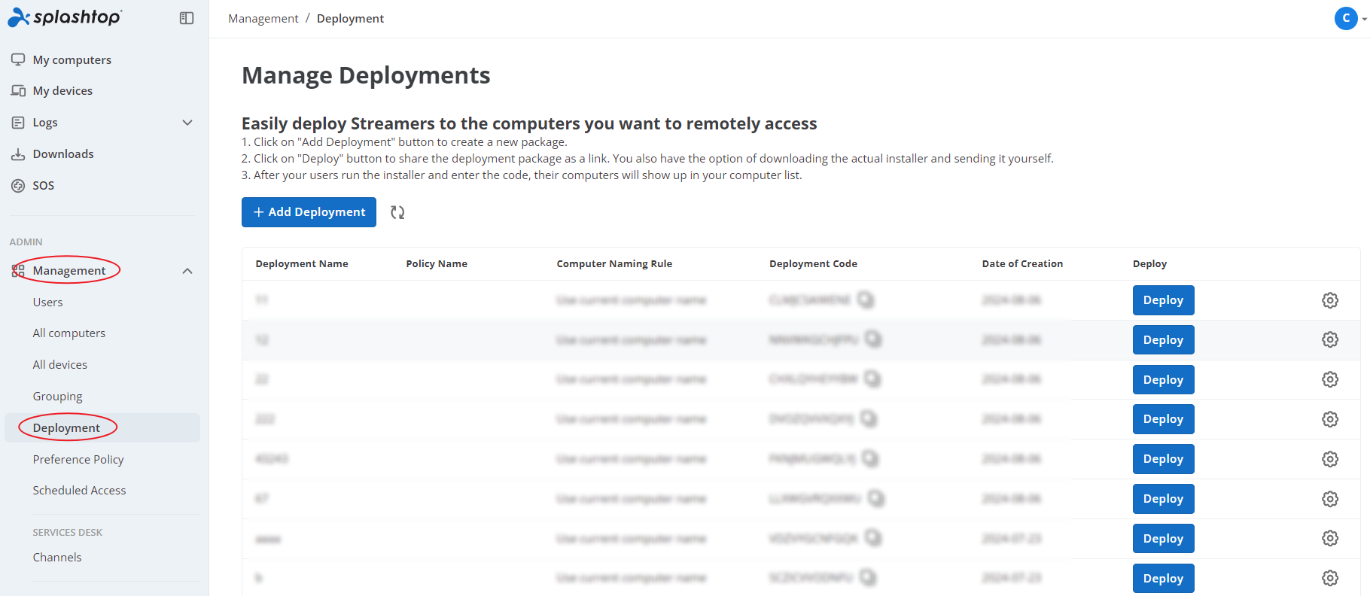Click the Deployment breadcrumb text
The image size is (1370, 596).
(350, 18)
